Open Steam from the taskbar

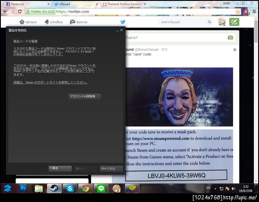tap(54, 188)
